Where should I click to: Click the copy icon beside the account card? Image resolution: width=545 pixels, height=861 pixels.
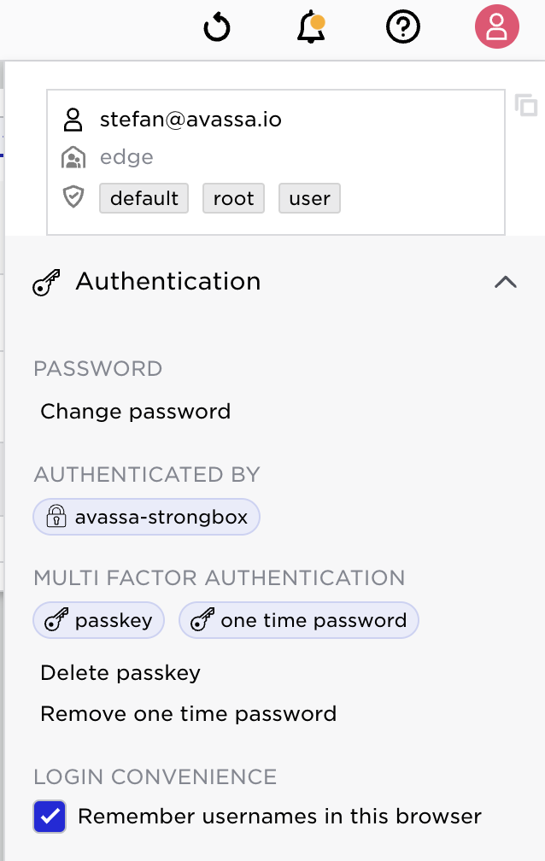point(528,106)
